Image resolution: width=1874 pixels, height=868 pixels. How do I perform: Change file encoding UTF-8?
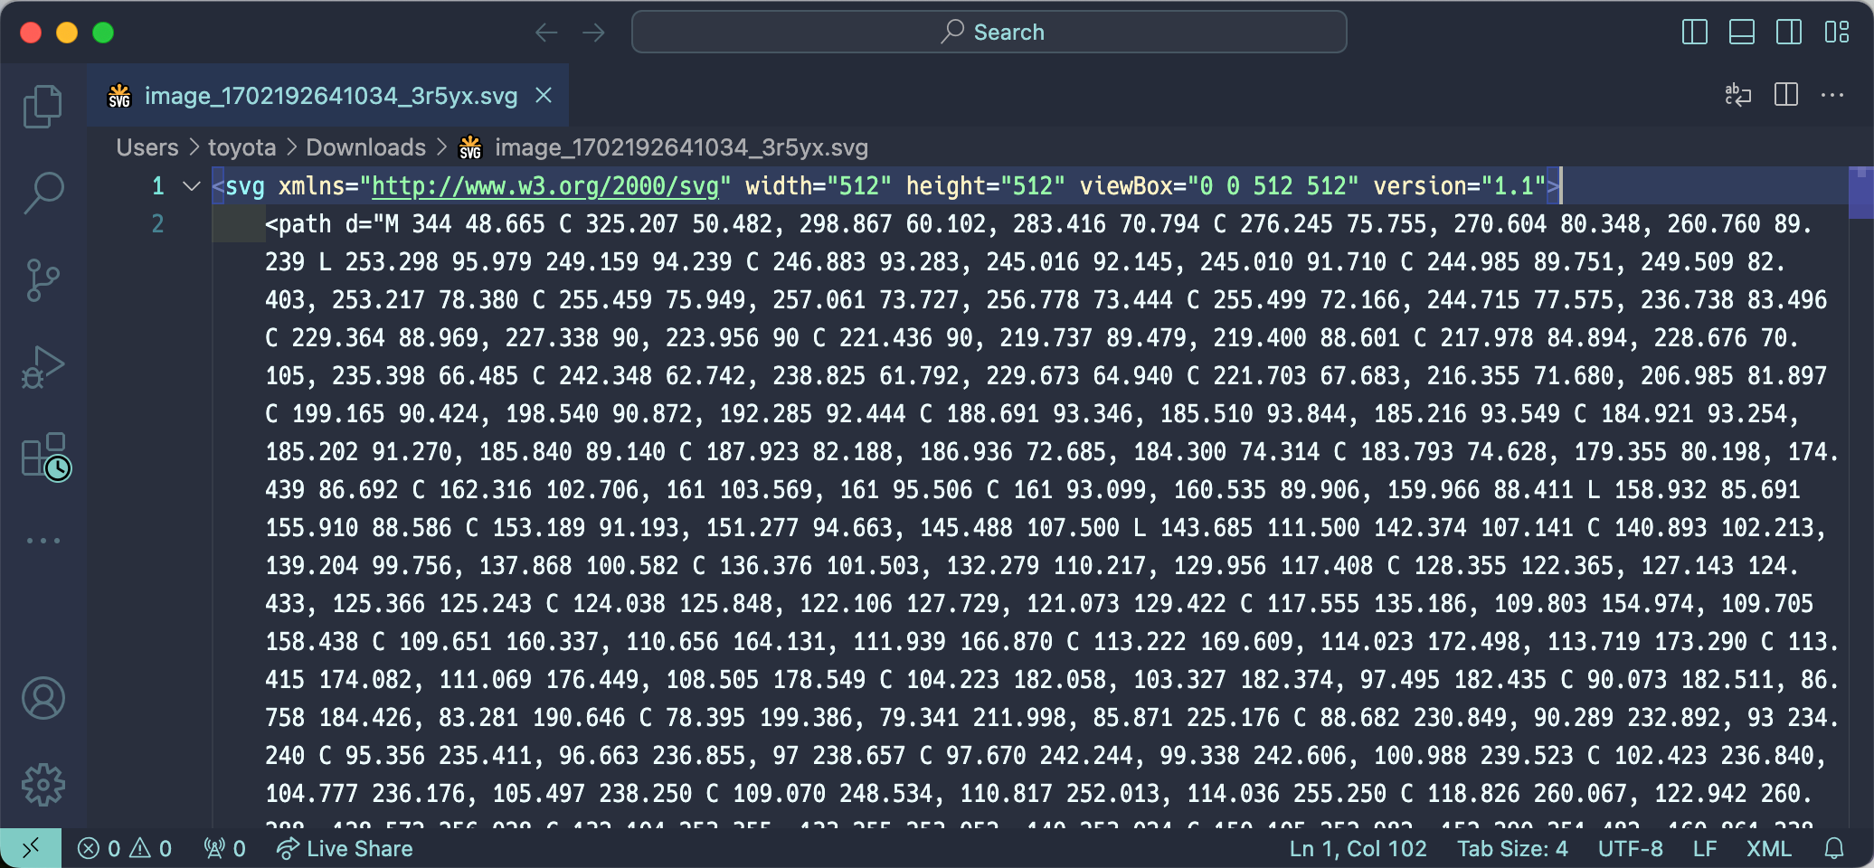click(1630, 848)
